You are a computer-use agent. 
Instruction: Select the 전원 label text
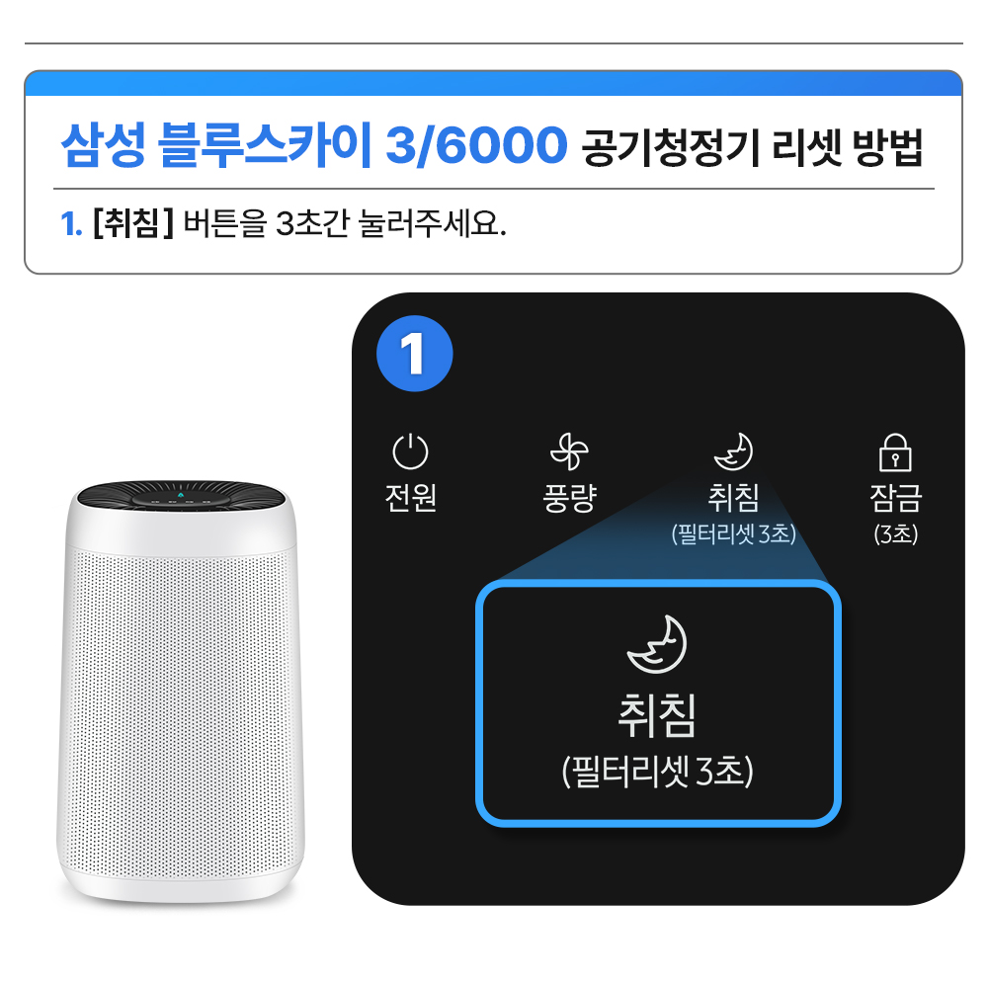[410, 498]
